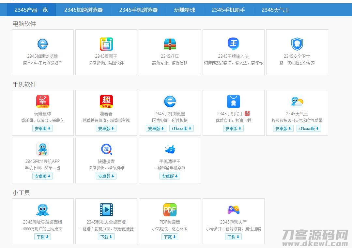Screen dimensions: 352x248
Task: Click the PDF阅读器 icon
Action: (170, 210)
